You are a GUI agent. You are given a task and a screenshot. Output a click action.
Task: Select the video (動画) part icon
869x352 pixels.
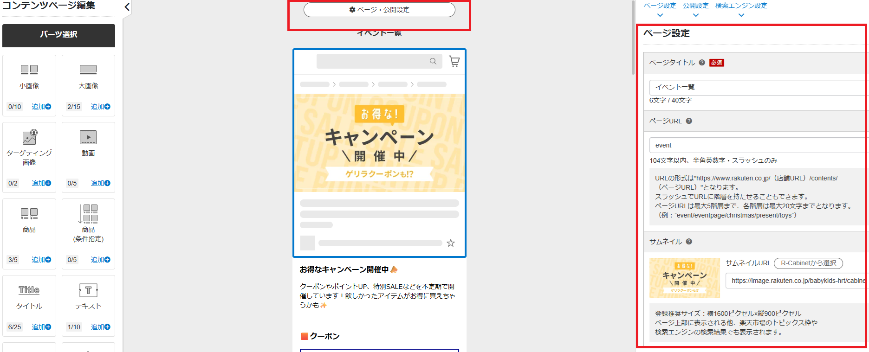pyautogui.click(x=88, y=137)
